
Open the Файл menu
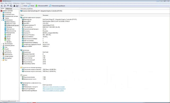[2, 3]
